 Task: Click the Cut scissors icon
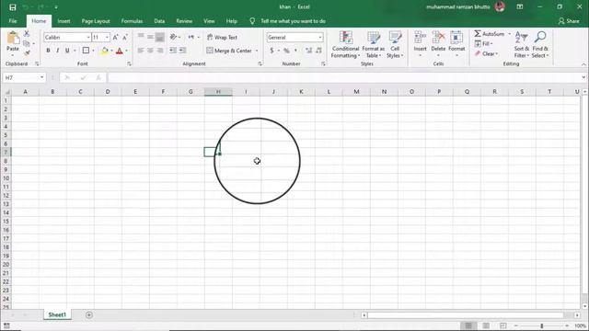tap(27, 34)
